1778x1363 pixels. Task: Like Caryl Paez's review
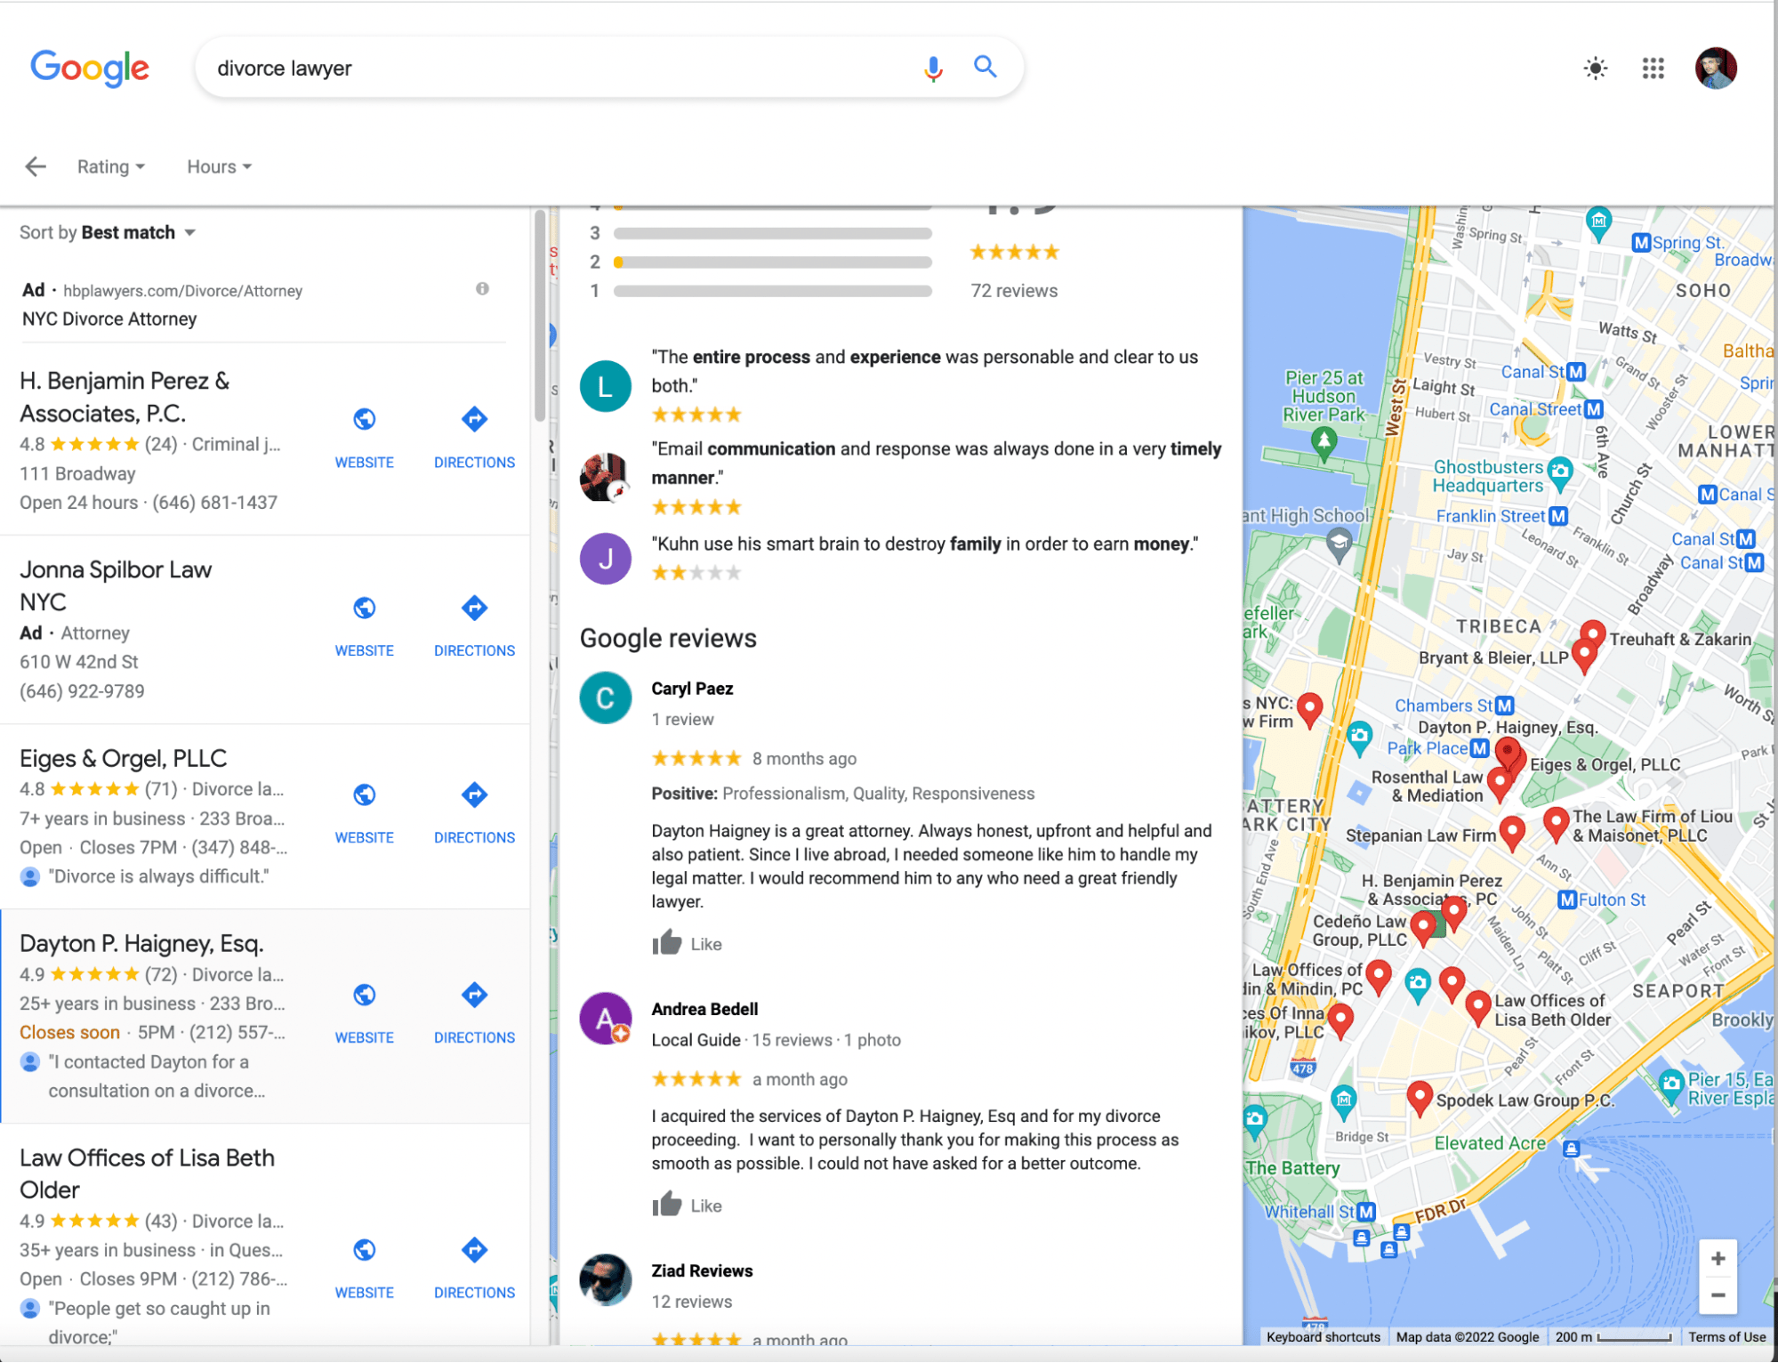pyautogui.click(x=687, y=943)
